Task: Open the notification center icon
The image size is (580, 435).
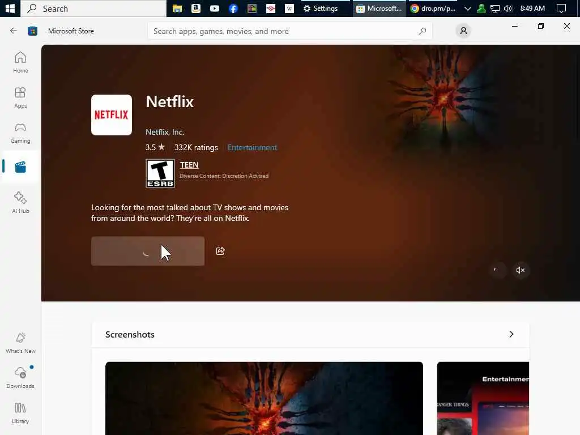Action: 561,8
